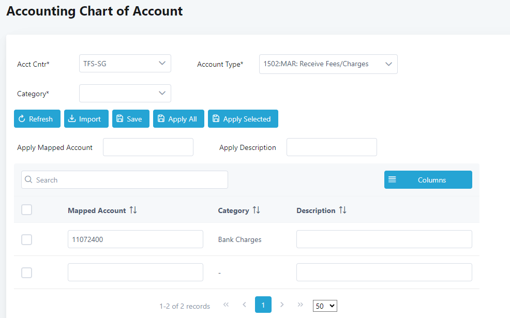Click the Mapped Account sort arrows icon
Viewport: 510px width, 318px height.
133,210
